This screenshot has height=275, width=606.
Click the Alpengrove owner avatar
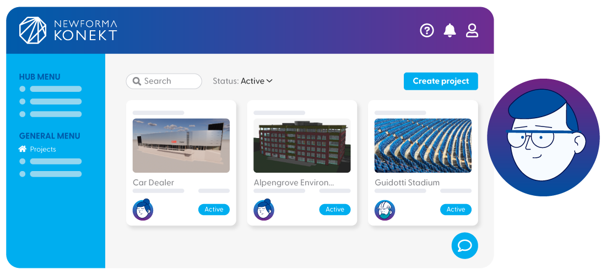coord(264,210)
